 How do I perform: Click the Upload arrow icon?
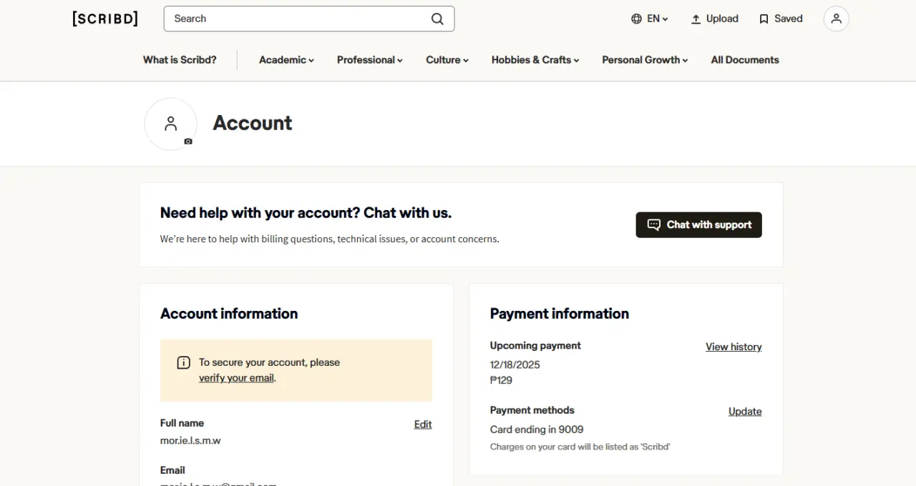pyautogui.click(x=696, y=19)
